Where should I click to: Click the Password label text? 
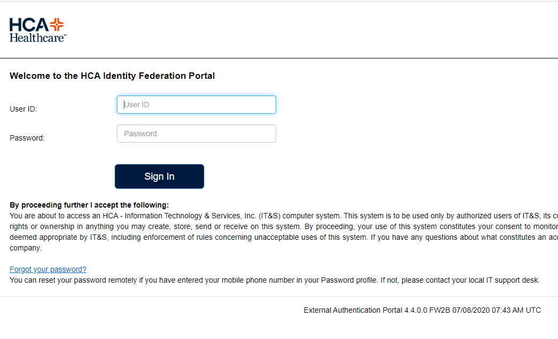coord(27,138)
